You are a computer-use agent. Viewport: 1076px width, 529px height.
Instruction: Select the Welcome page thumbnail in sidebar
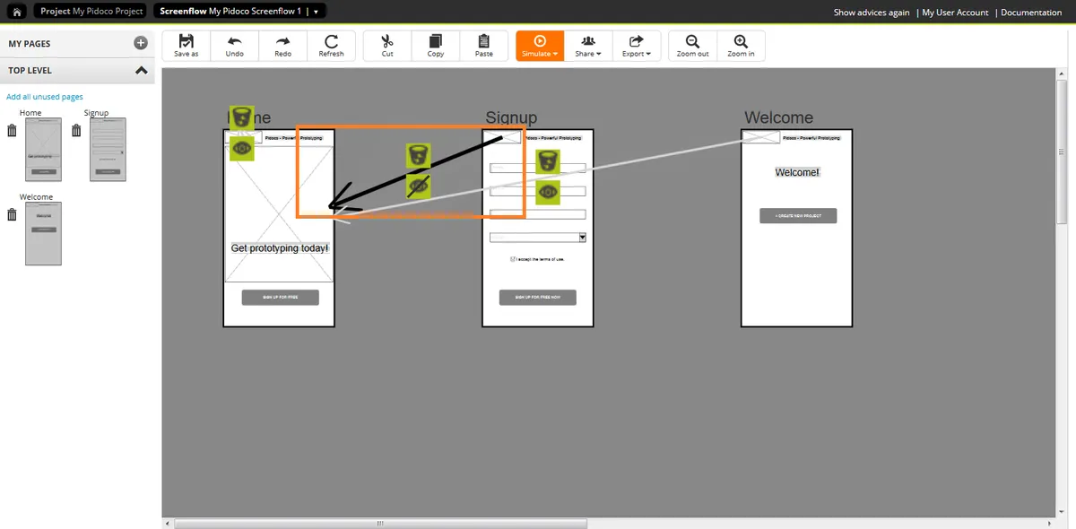click(x=43, y=233)
